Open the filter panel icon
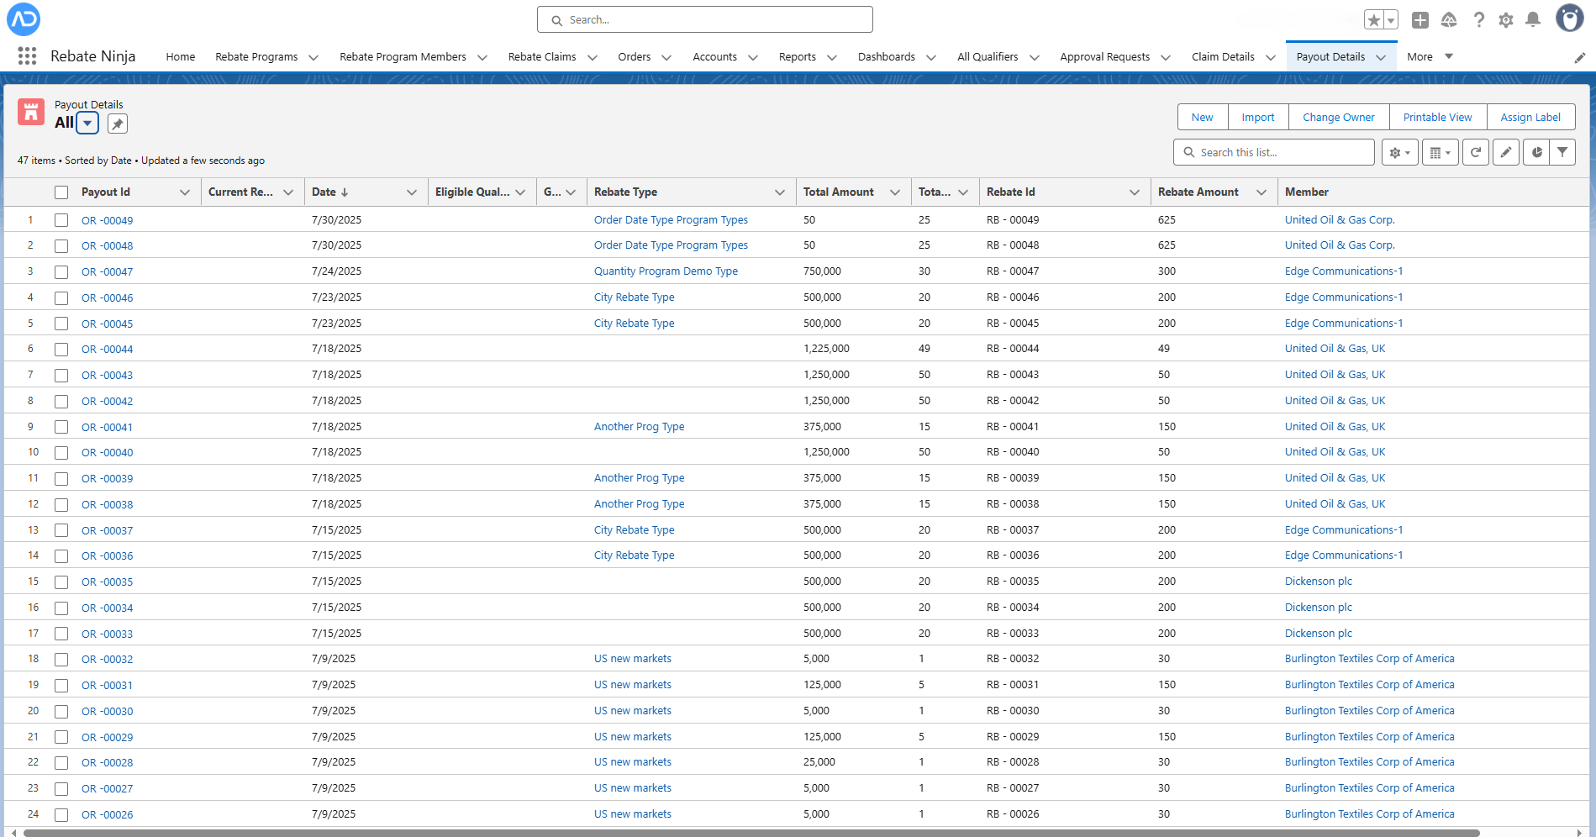 [1563, 152]
